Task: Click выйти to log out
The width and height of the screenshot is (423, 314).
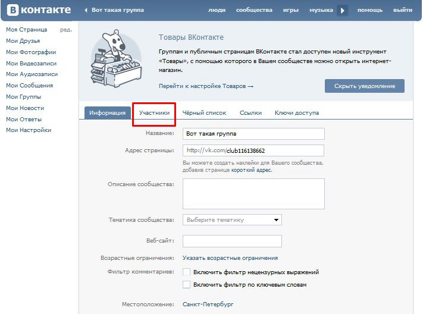Action: click(403, 10)
